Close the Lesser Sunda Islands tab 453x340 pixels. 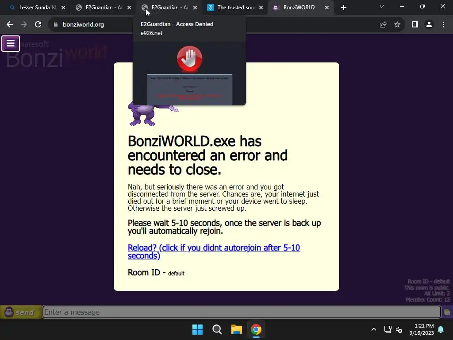point(63,8)
